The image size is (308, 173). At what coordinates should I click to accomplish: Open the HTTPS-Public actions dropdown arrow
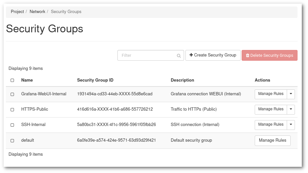click(x=291, y=109)
